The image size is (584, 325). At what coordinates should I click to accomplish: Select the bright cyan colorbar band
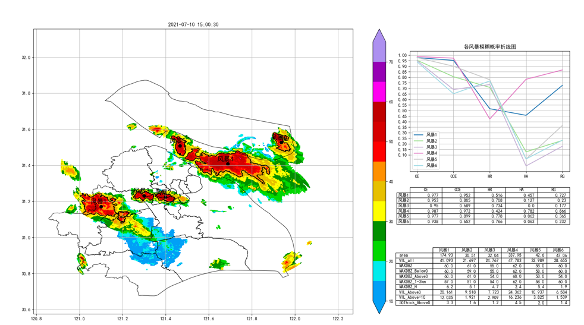pyautogui.click(x=379, y=271)
